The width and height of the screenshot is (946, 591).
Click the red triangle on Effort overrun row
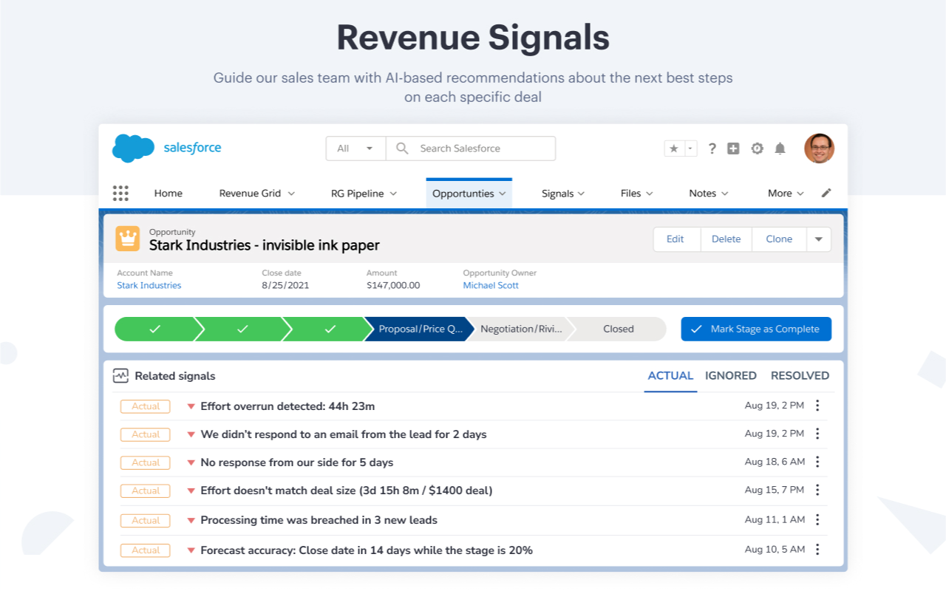click(x=191, y=406)
